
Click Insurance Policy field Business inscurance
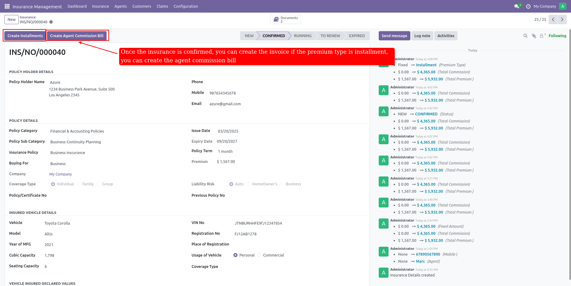tap(68, 153)
